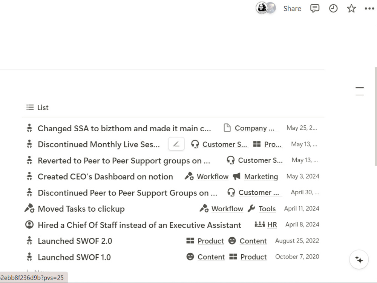Open Notion AI sparkle floating button
Screen dimensions: 377x283
359,260
